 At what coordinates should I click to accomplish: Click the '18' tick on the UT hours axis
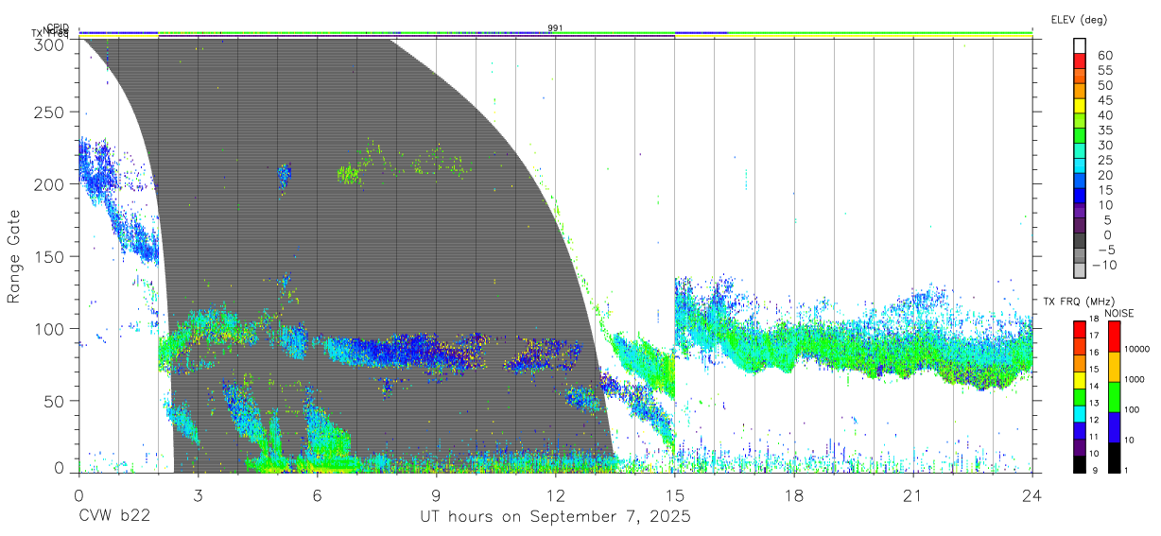point(793,495)
